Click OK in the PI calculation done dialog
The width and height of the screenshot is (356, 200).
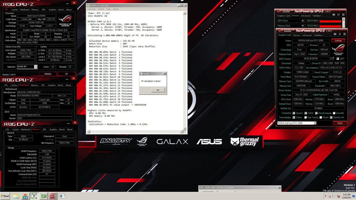coord(158,90)
